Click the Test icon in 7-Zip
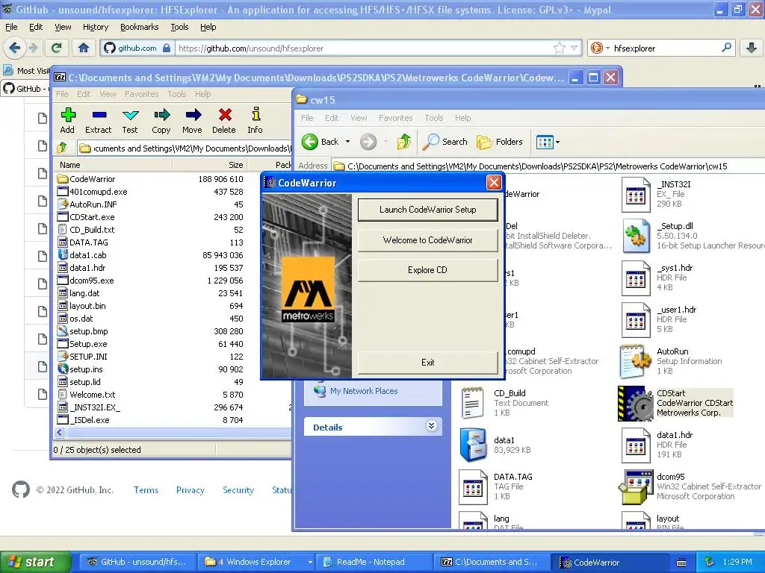The height and width of the screenshot is (573, 765). (x=130, y=116)
